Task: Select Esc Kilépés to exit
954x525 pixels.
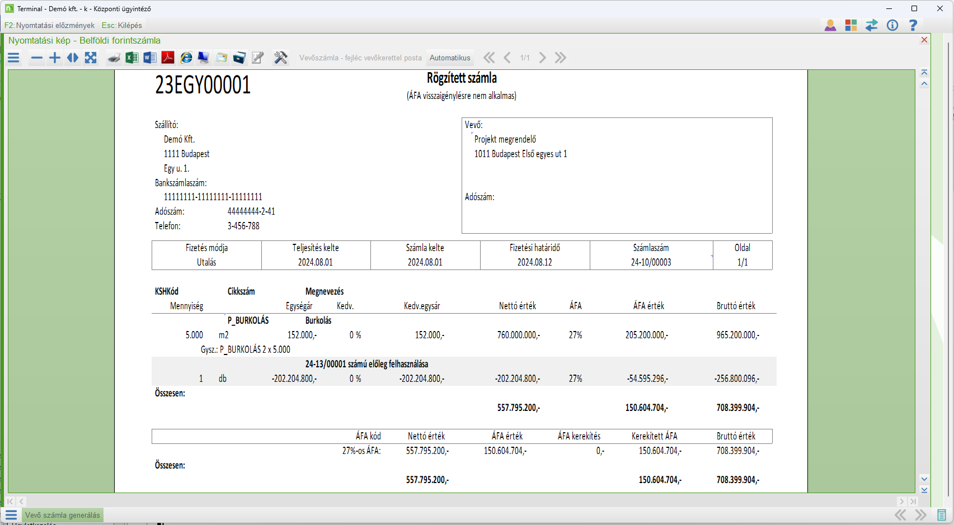Action: click(x=122, y=25)
